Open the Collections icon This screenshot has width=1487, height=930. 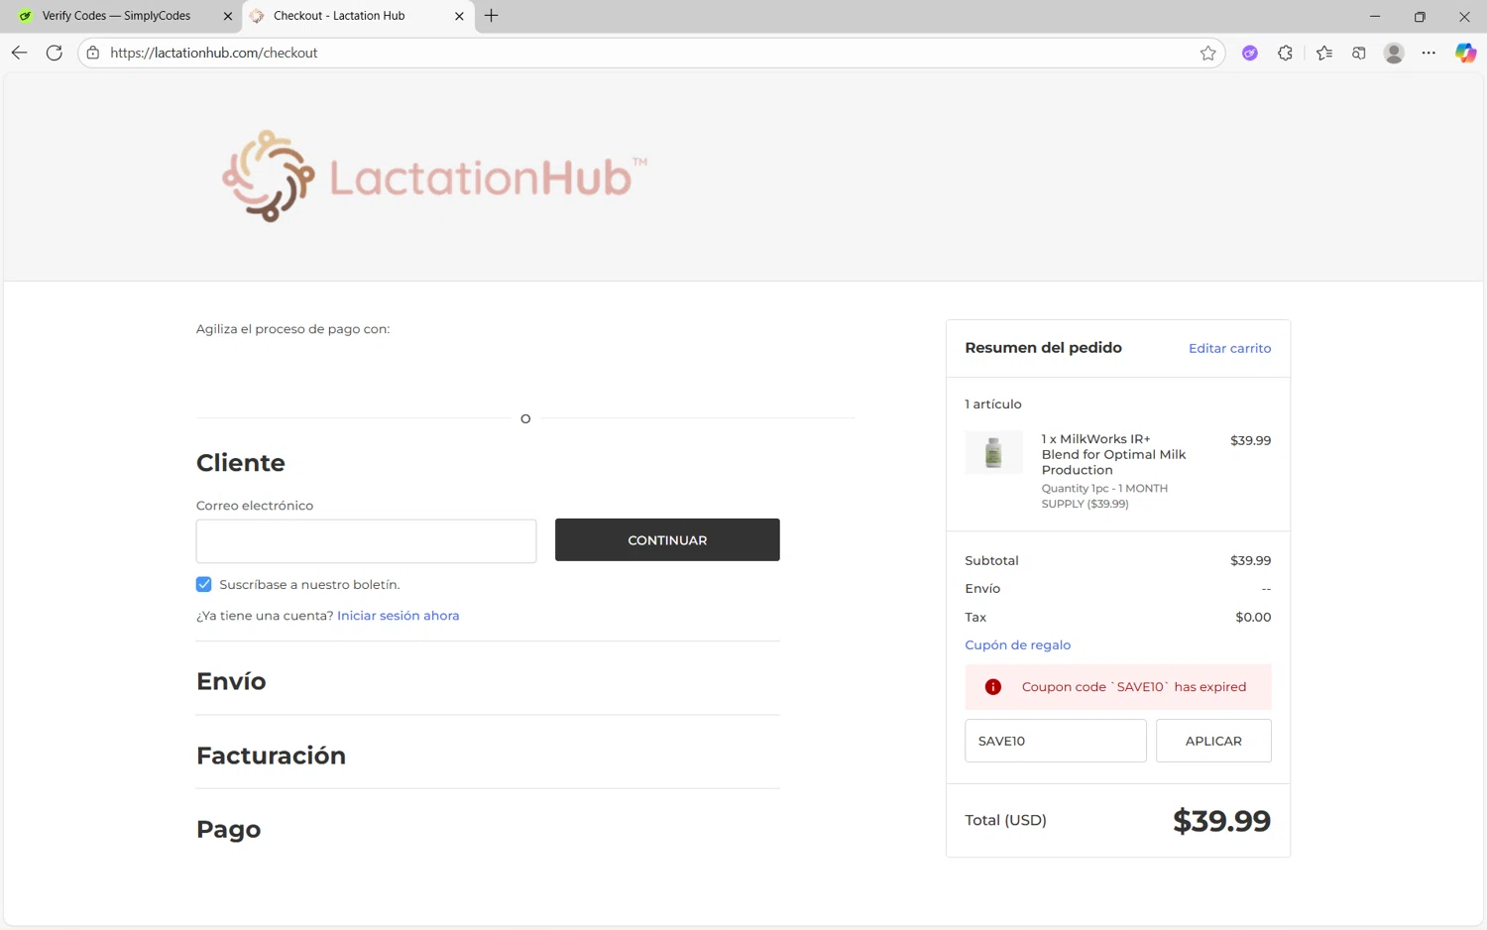click(x=1359, y=54)
